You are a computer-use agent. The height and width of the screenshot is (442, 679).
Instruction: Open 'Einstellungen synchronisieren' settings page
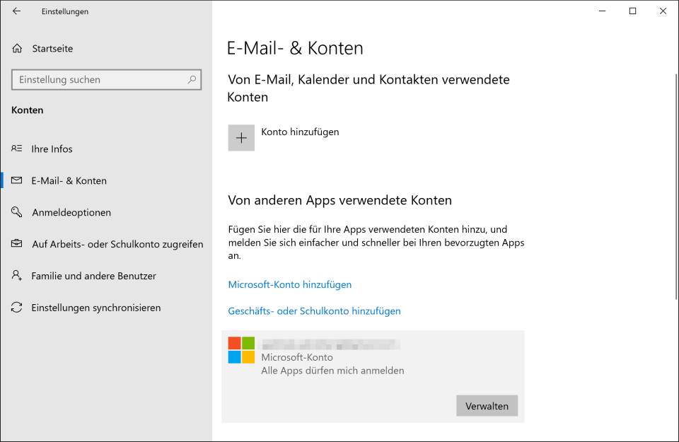coord(96,308)
